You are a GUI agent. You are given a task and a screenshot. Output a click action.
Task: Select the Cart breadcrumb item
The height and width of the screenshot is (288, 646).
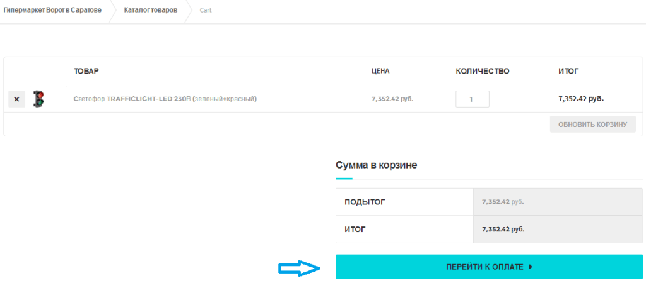206,10
